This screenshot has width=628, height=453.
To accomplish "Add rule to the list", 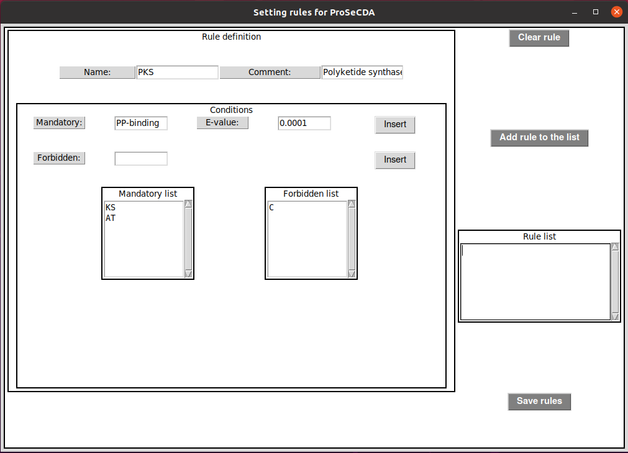I will pyautogui.click(x=539, y=138).
